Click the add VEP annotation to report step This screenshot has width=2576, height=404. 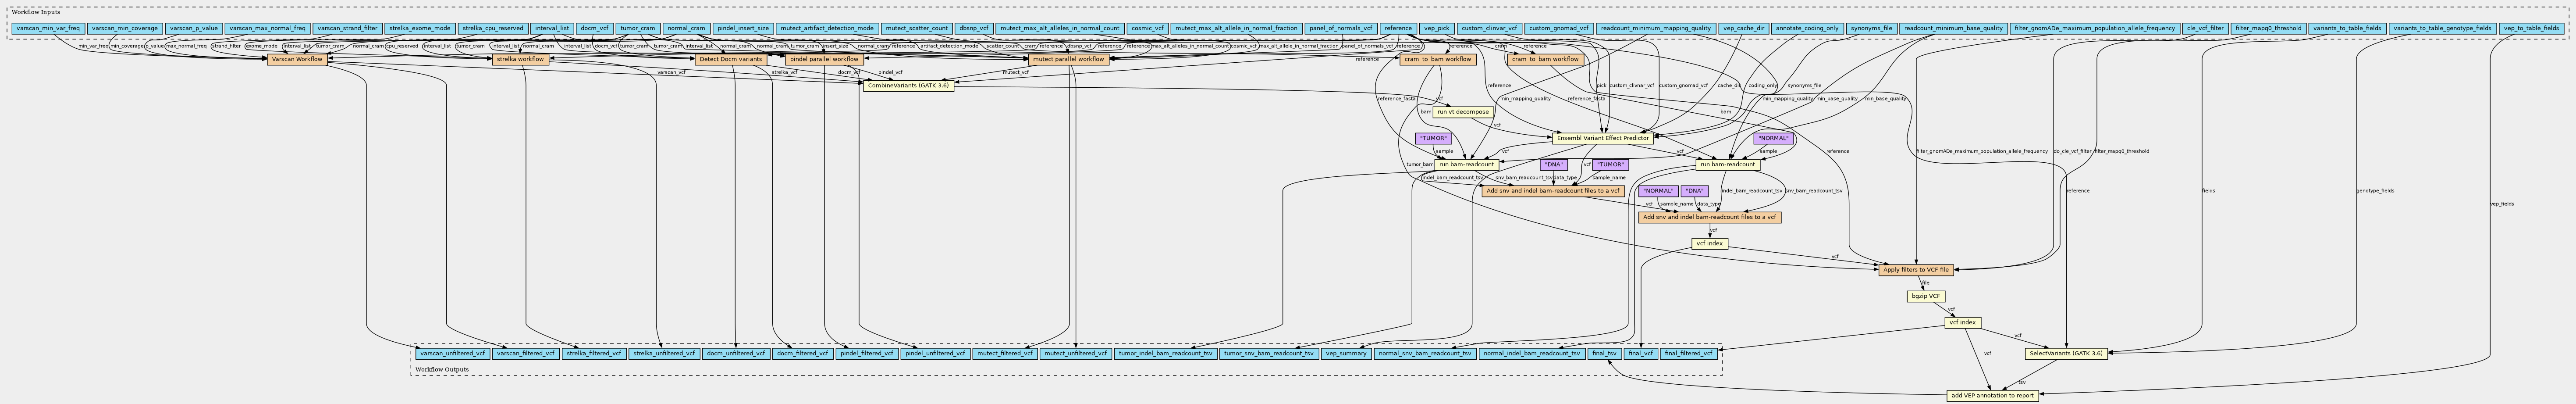click(x=1992, y=395)
